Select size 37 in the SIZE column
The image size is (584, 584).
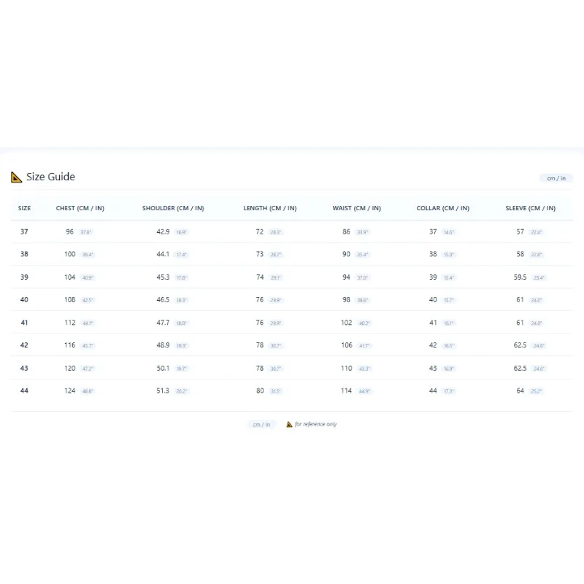tap(24, 231)
